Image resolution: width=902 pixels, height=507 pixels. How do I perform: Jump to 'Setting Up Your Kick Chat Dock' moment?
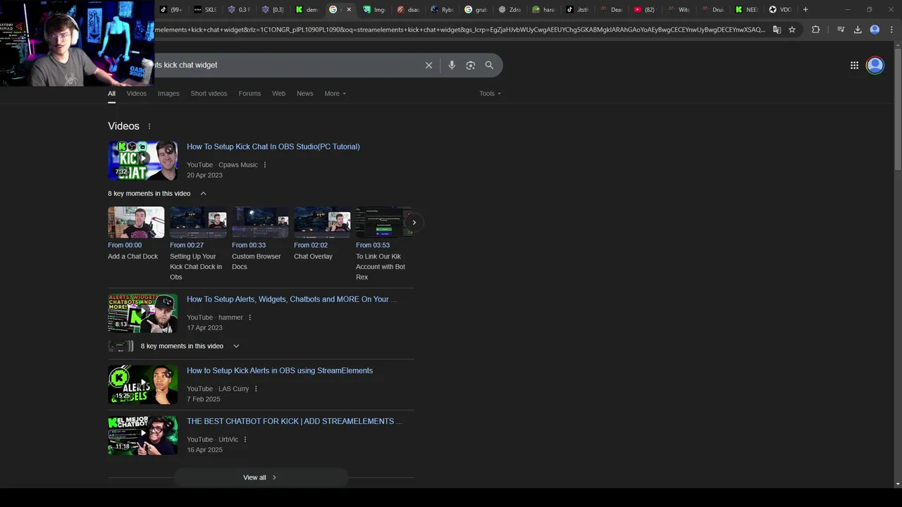tap(198, 223)
